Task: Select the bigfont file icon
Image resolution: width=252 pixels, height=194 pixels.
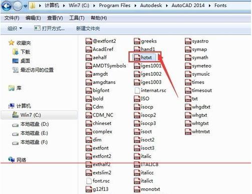Action: (x=89, y=90)
